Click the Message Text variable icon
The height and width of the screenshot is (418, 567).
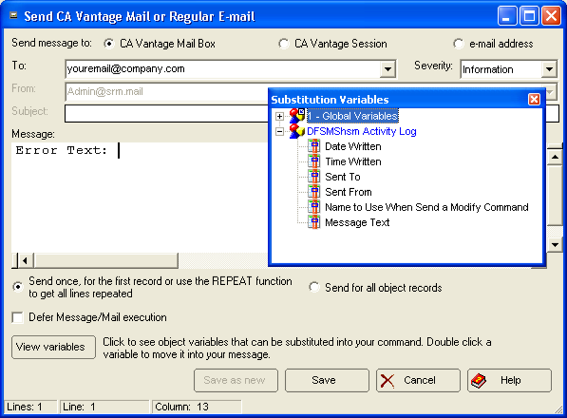point(313,222)
